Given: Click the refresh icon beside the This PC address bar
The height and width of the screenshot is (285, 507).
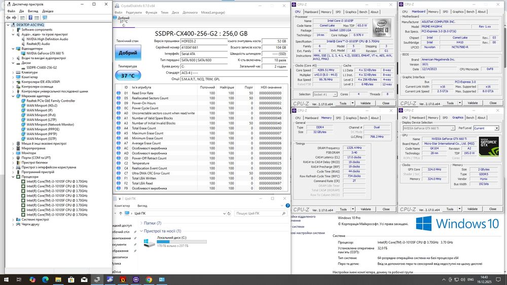Looking at the screenshot, I should (x=229, y=213).
